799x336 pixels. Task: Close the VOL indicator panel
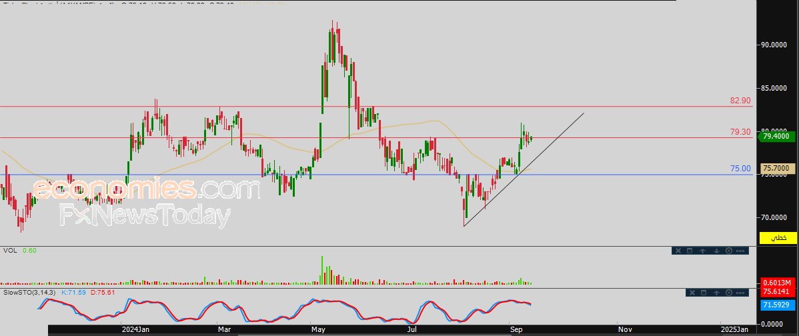[678, 251]
